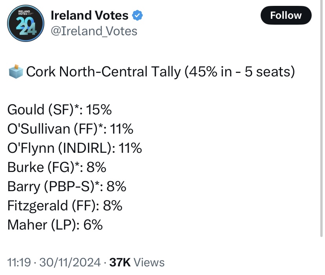Open the Ireland Votes profile avatar
325x275 pixels.
[23, 23]
